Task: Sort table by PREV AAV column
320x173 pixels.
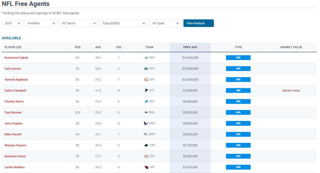Action: pyautogui.click(x=190, y=47)
